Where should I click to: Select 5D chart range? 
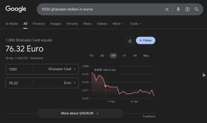point(102,56)
